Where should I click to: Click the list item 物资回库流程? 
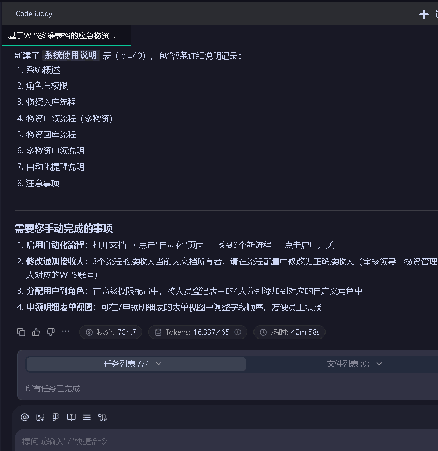[51, 134]
